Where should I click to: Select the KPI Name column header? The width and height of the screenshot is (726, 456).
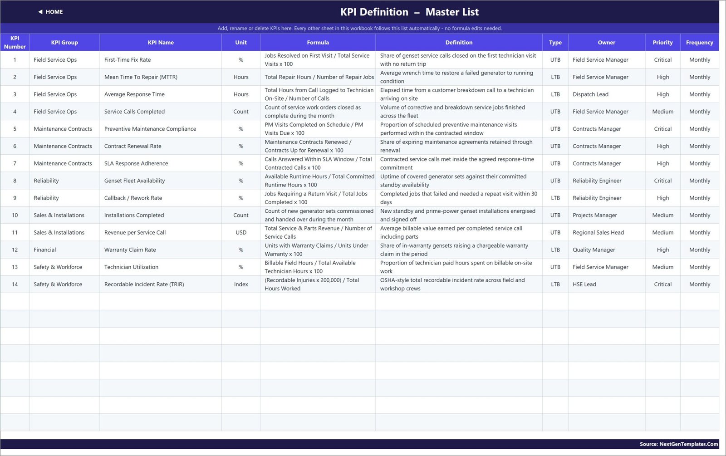point(161,42)
